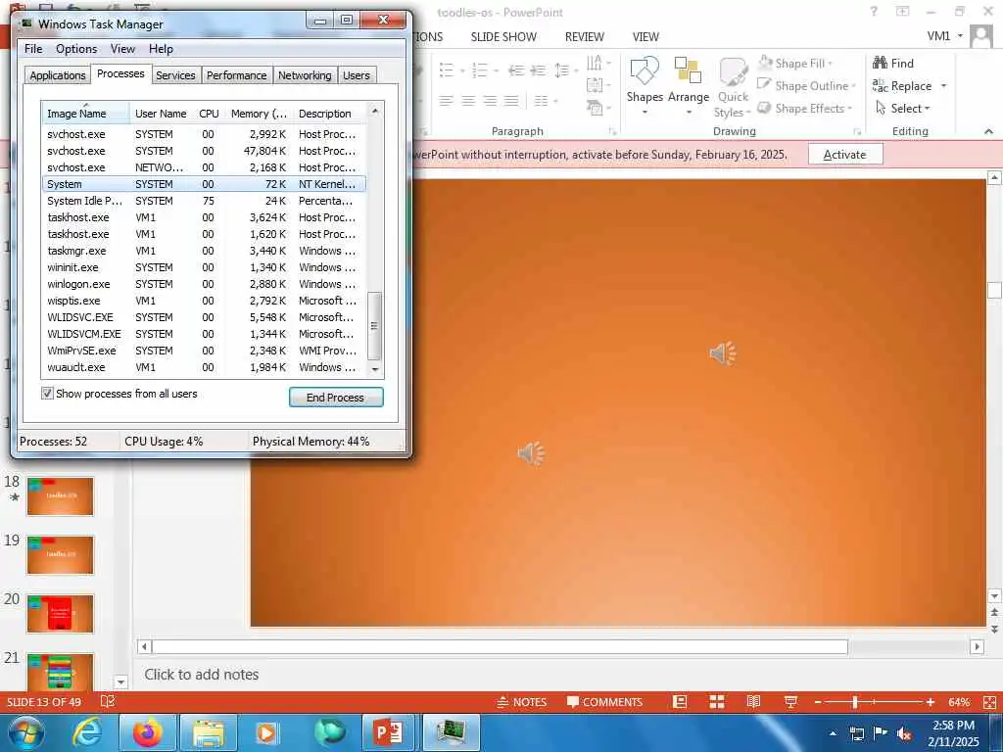The image size is (1003, 752).
Task: Click the numbered list icon
Action: 480,70
